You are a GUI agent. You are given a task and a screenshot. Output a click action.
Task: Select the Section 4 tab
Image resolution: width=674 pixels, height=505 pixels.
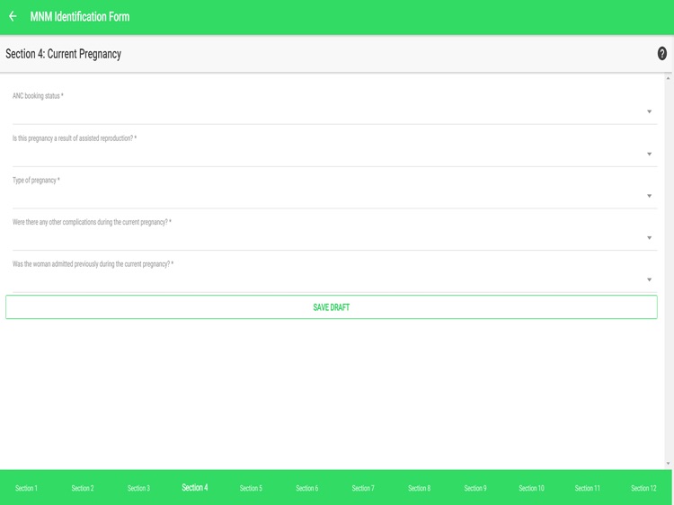pyautogui.click(x=195, y=487)
